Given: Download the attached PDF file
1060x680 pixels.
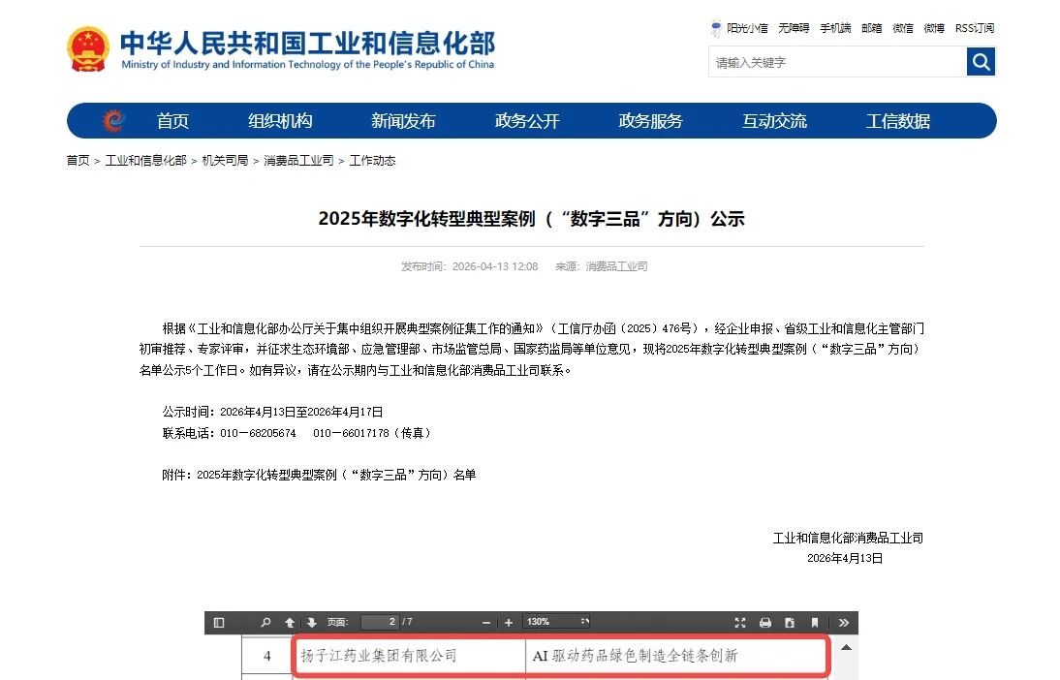Looking at the screenshot, I should [x=788, y=622].
